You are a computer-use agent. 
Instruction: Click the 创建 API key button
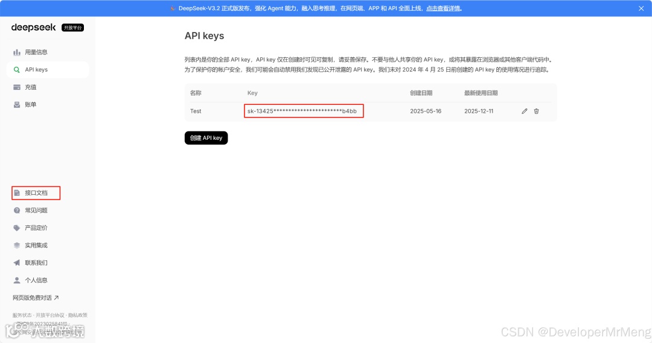(206, 138)
